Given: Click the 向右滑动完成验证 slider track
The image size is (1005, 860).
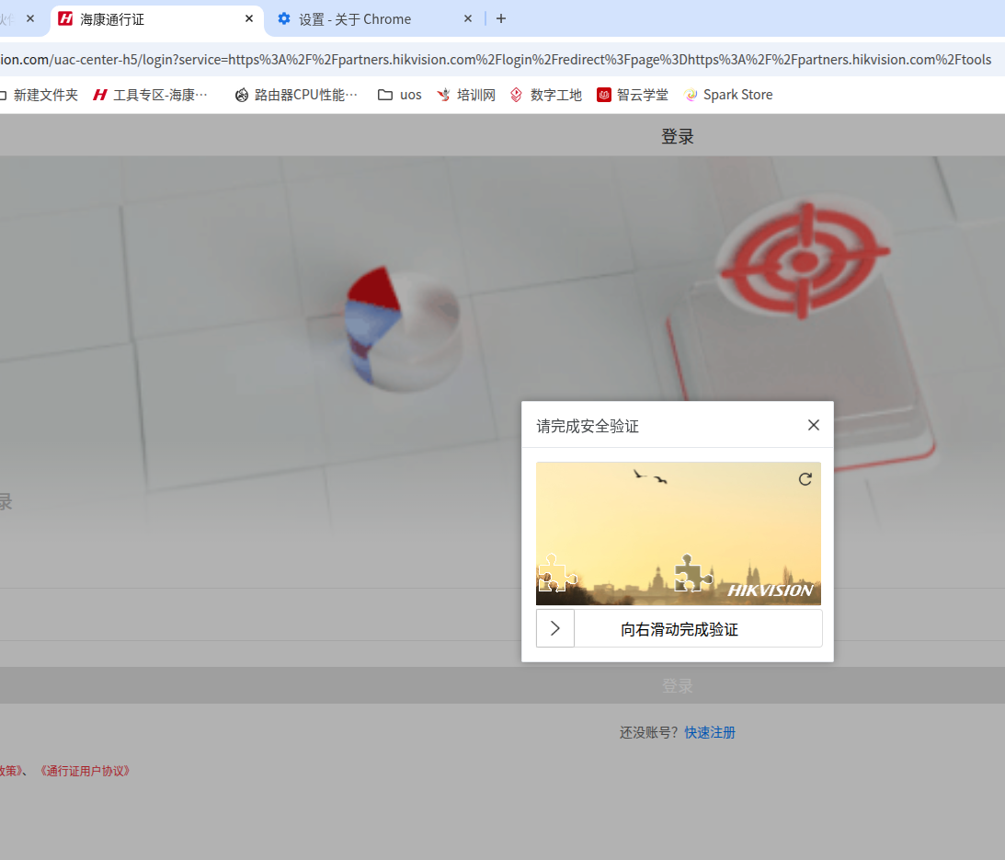Looking at the screenshot, I should tap(680, 628).
